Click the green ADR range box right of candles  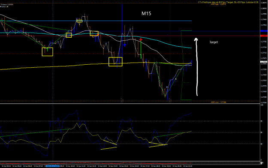(186, 65)
